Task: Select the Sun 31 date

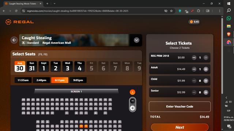Action: (32, 67)
